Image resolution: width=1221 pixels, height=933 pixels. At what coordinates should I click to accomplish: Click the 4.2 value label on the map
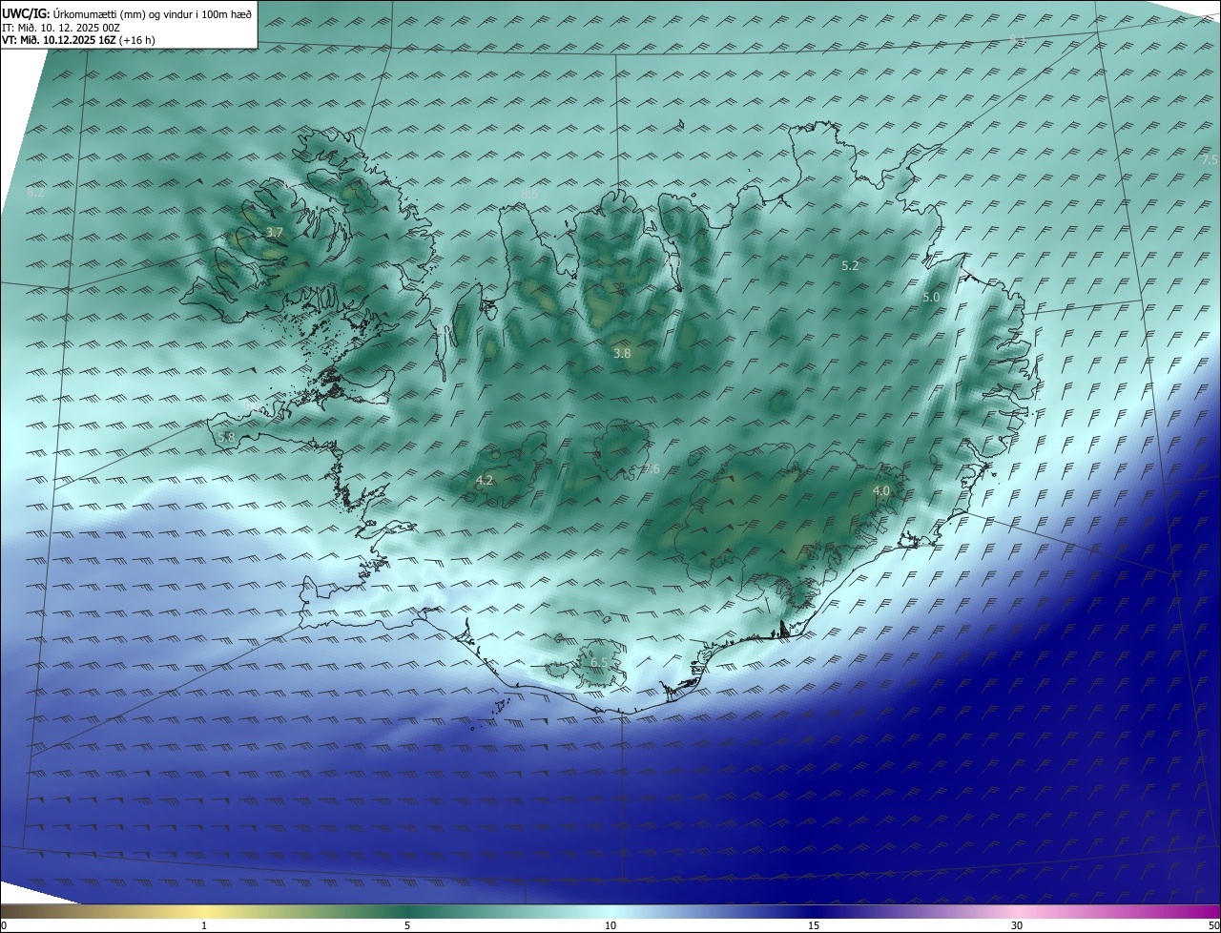[x=484, y=480]
